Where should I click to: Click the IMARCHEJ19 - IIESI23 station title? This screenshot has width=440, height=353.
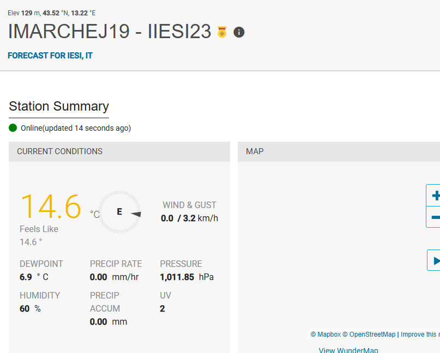[x=110, y=32]
